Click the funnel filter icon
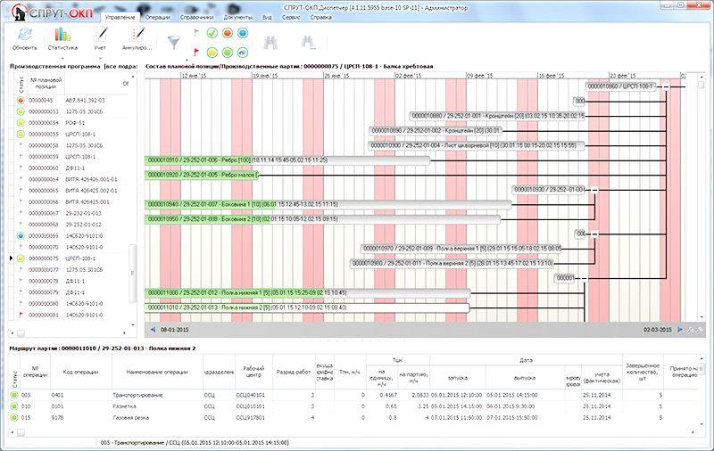Screen dimensions: 714x451 (174, 38)
